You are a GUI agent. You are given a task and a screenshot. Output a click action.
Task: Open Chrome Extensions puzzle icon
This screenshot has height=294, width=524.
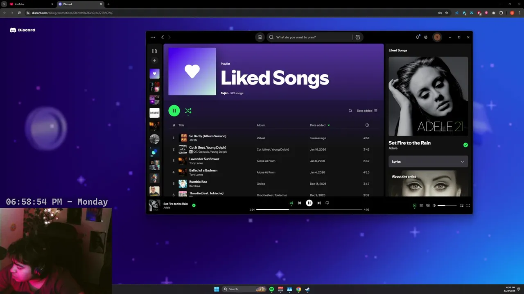pyautogui.click(x=501, y=13)
